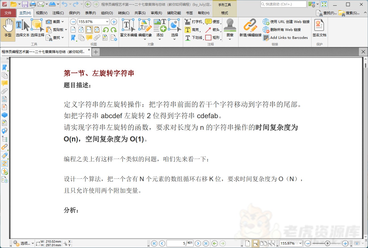
Task: Expand the 截图 snapshot dropdown
Action: pos(62,22)
